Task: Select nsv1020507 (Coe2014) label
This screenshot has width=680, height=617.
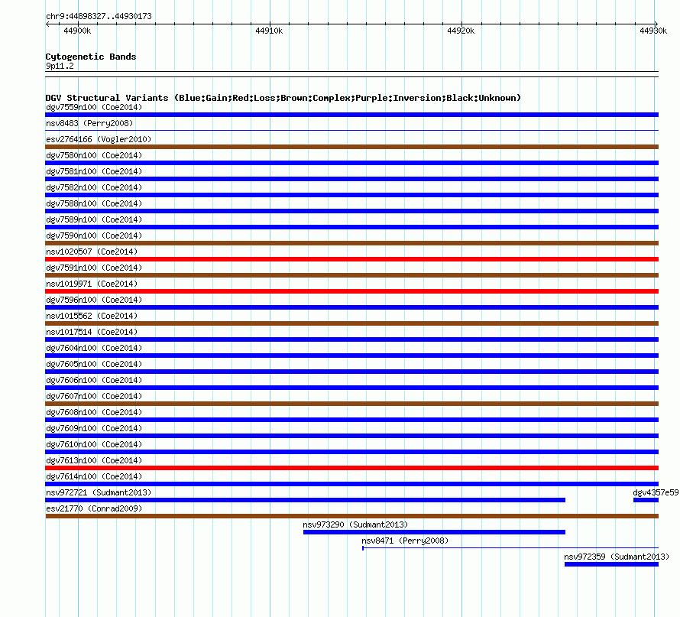Action: 92,252
